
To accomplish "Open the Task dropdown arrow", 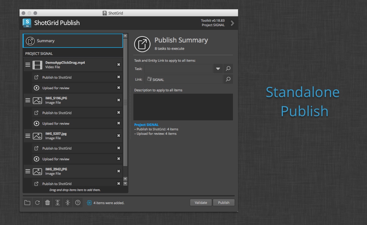I will [218, 69].
